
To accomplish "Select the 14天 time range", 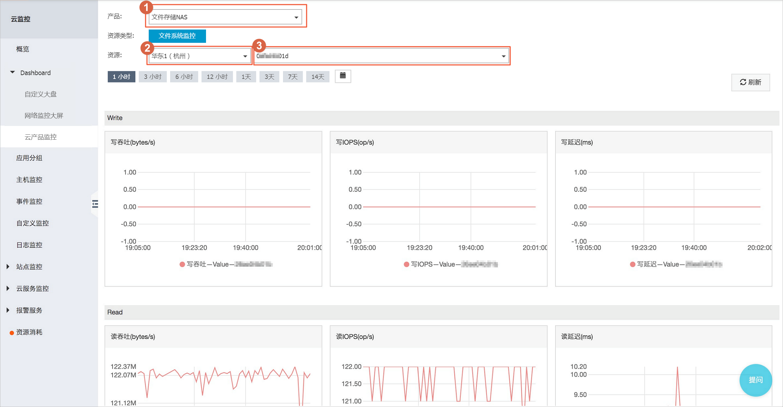I will click(x=317, y=76).
